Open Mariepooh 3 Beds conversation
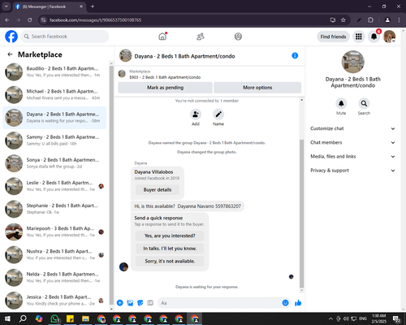Viewport: 406px width, 325px height. (54, 232)
